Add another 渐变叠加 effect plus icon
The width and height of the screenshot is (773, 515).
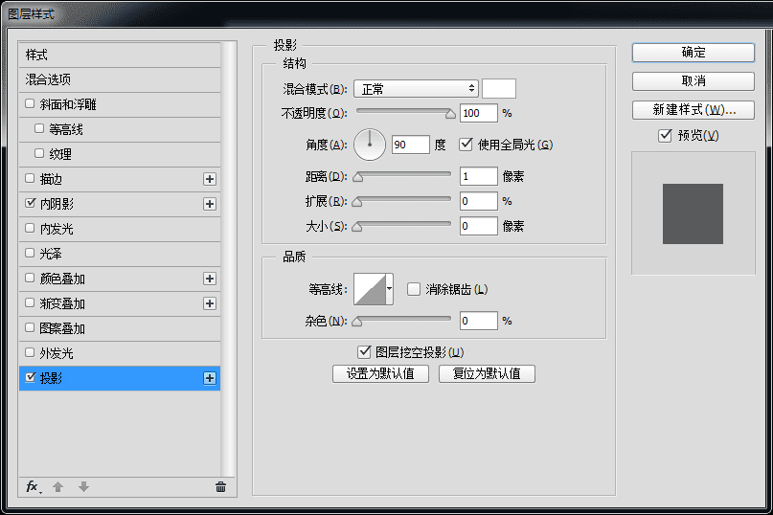[x=210, y=303]
